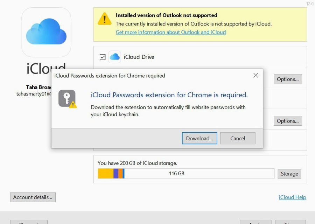Click the key icon in the passwords dialog
Screen dimensions: 315x224
(66, 98)
